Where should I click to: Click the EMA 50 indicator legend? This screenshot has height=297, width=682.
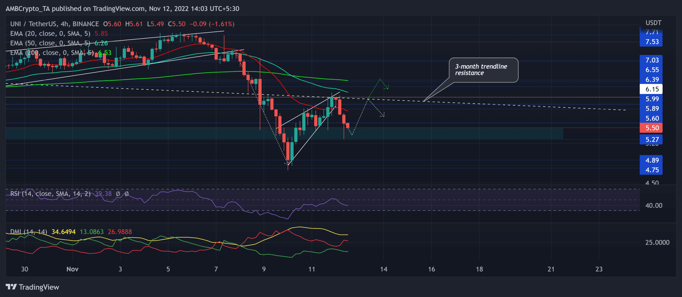(50, 43)
